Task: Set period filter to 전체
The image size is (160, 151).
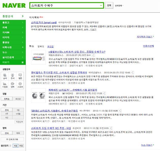Action: click(7, 110)
